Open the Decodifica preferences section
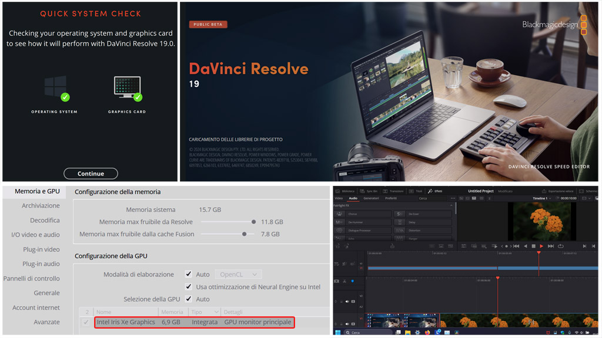The height and width of the screenshot is (338, 602). click(45, 221)
